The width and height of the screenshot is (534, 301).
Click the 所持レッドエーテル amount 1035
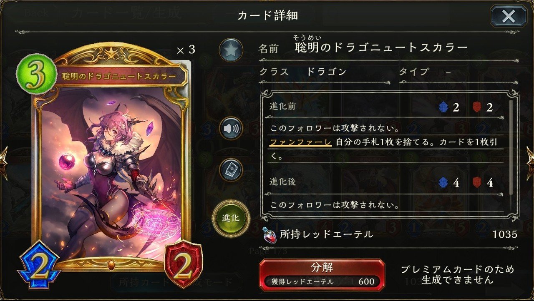[x=505, y=234]
